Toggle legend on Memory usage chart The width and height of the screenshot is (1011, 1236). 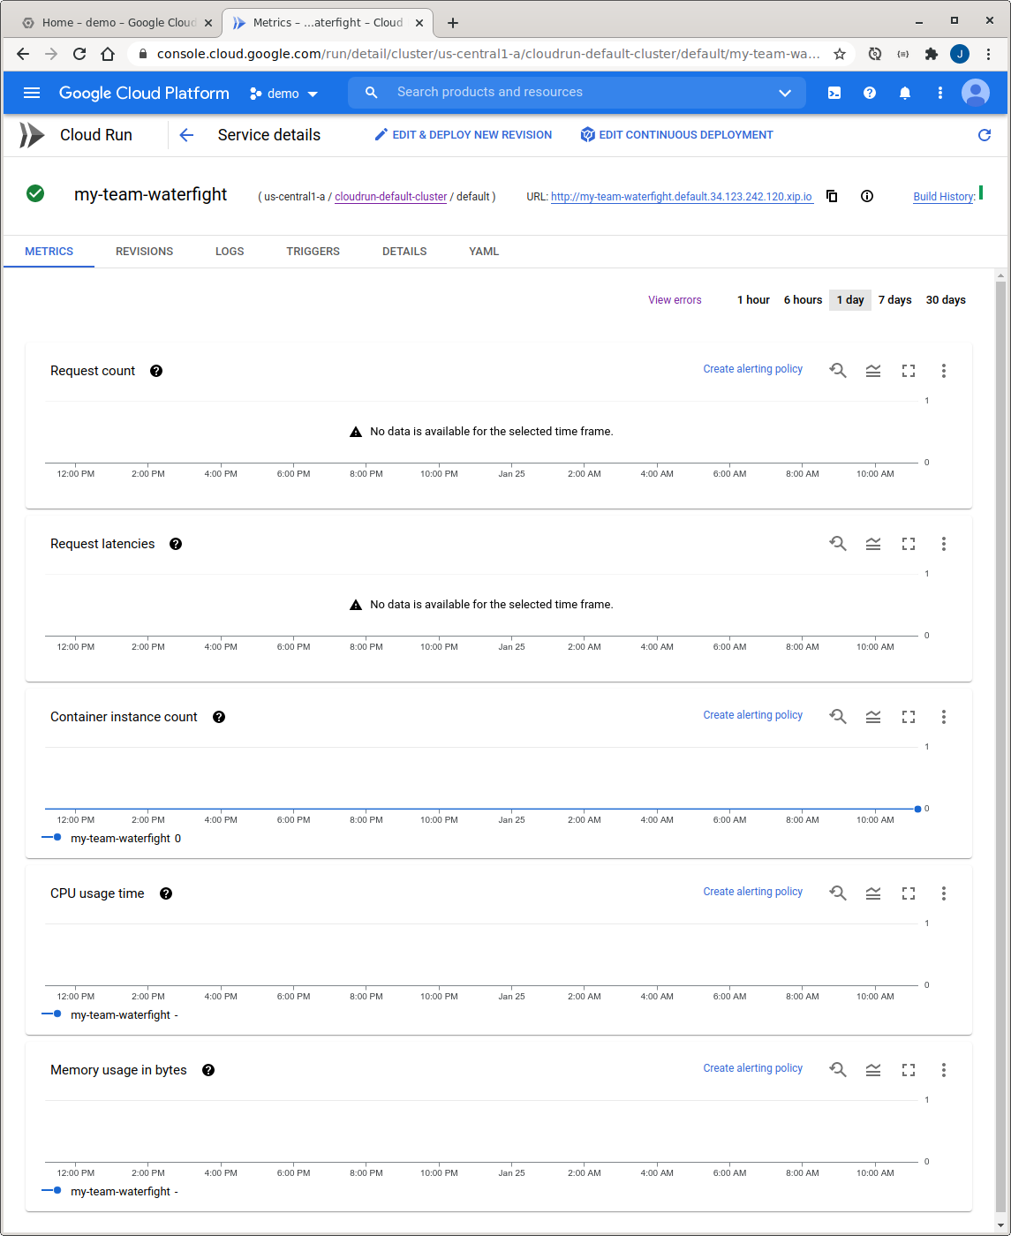pos(872,1070)
